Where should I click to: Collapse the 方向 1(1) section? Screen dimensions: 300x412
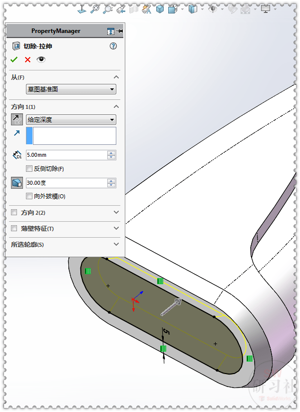[x=116, y=106]
